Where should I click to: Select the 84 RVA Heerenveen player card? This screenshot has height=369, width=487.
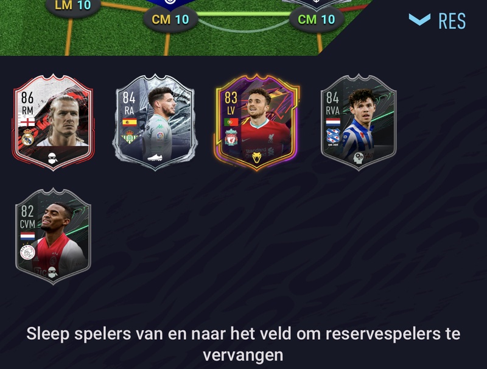coord(359,122)
